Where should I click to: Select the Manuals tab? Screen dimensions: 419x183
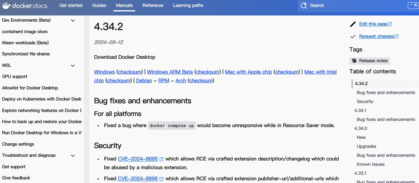click(124, 5)
